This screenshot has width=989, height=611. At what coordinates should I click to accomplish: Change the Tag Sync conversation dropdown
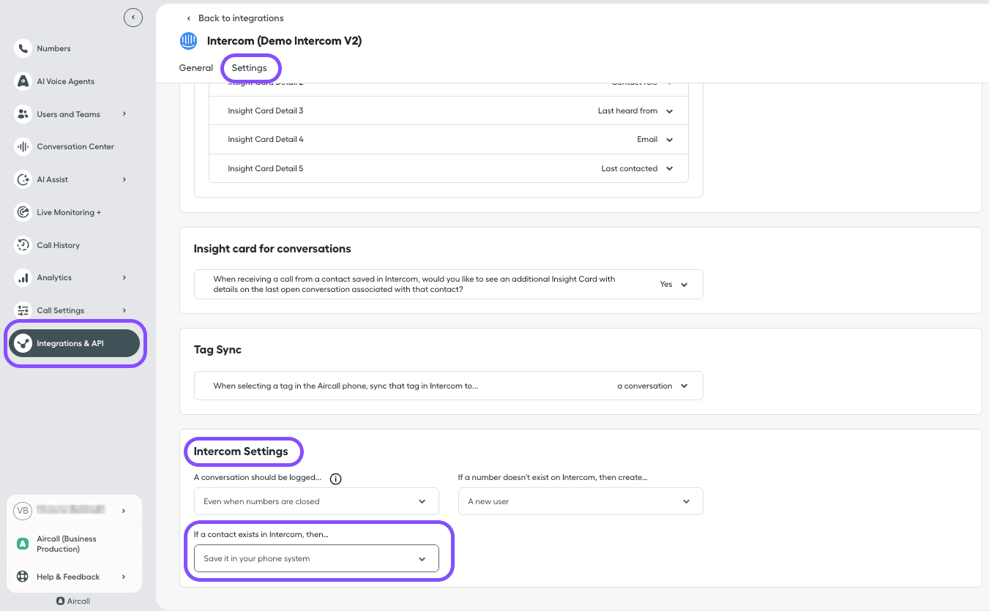point(652,386)
